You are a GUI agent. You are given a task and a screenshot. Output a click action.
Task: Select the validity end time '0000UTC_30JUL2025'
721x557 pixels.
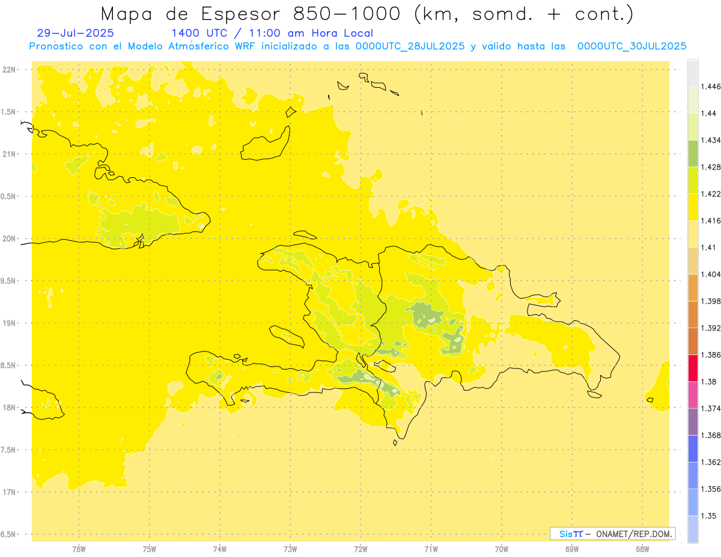[x=631, y=46]
